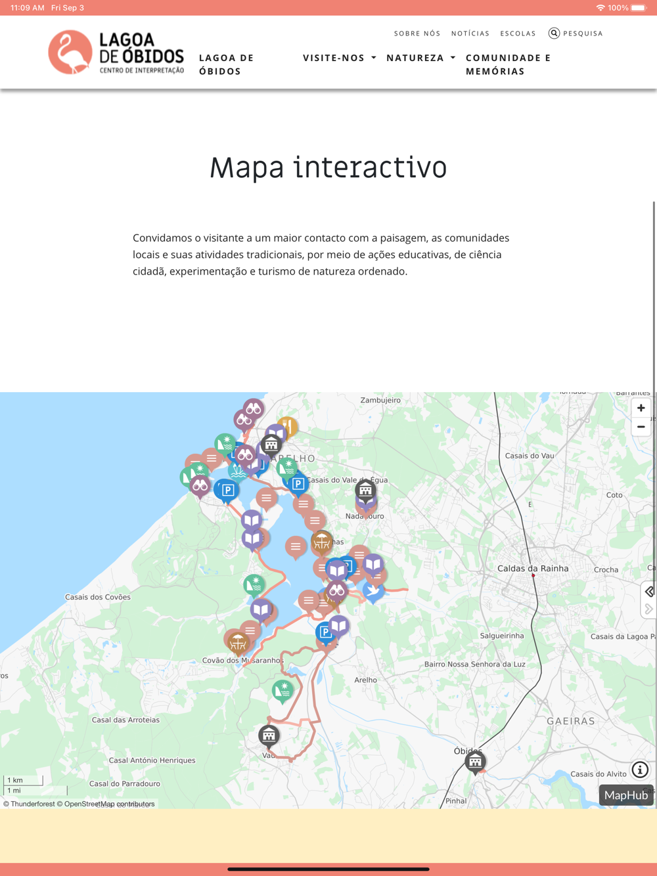Select the northernmost binoculars marker

(x=254, y=410)
